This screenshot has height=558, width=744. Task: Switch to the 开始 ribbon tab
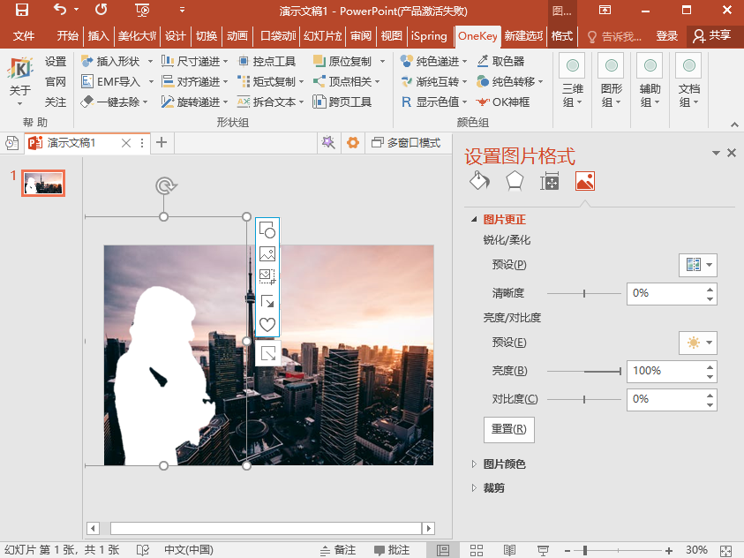pos(67,35)
